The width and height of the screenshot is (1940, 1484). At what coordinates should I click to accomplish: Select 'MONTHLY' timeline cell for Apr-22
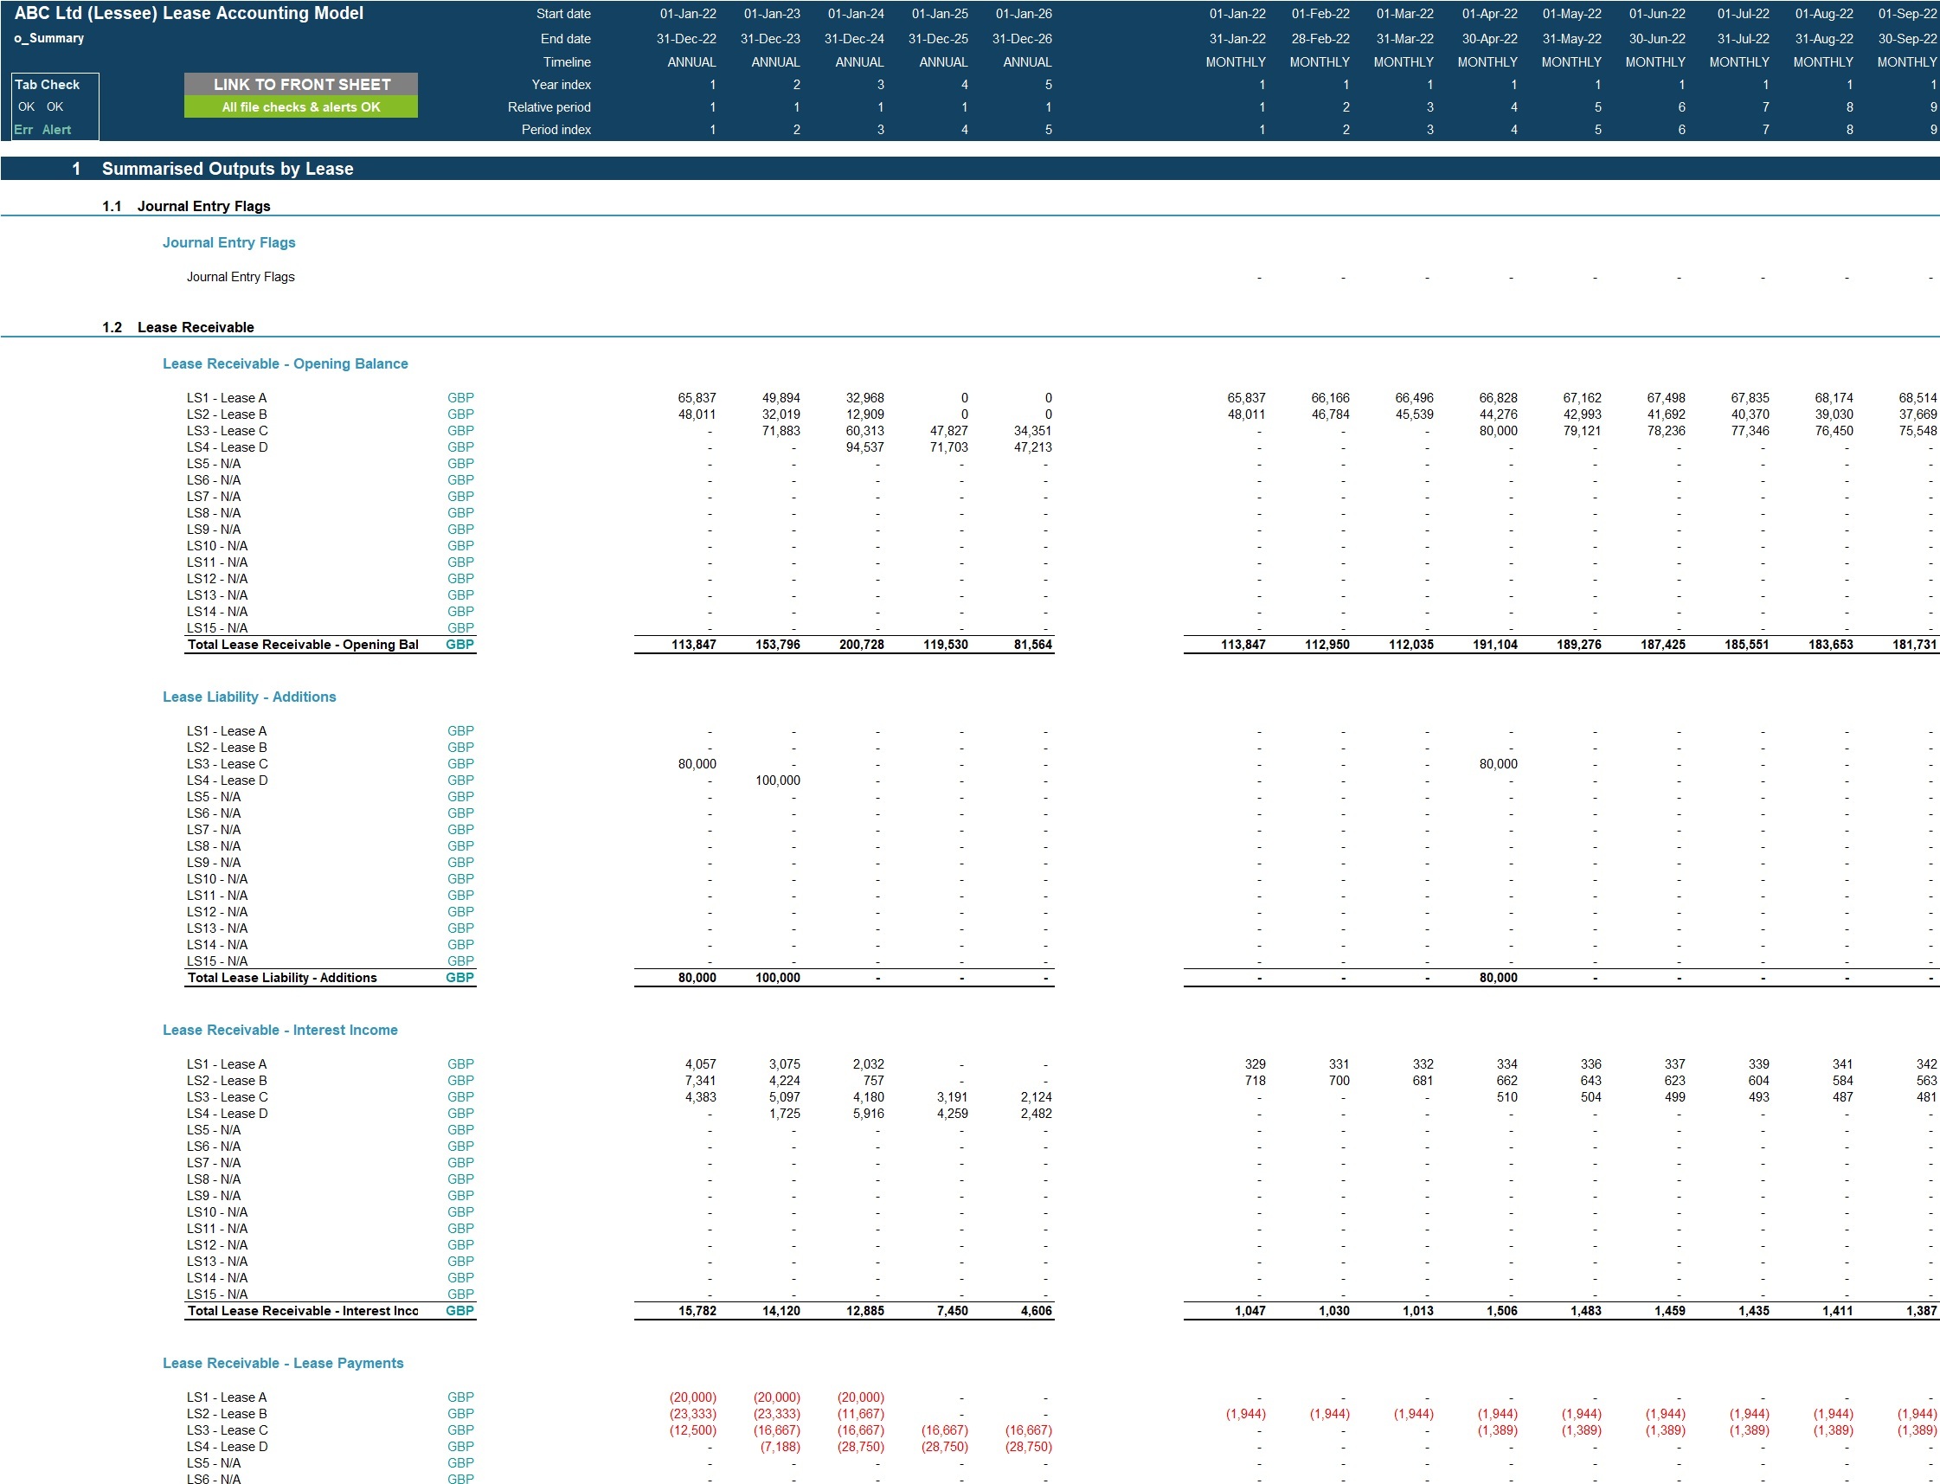(x=1487, y=61)
